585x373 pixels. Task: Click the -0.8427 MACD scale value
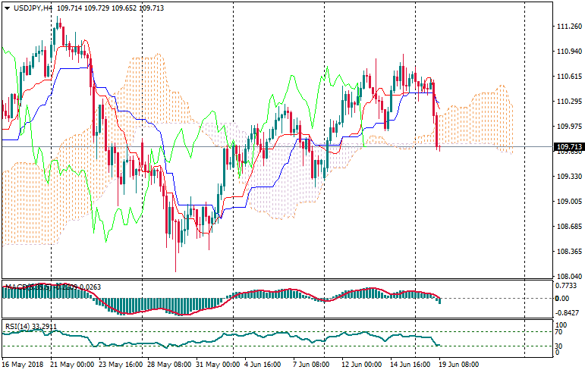tap(568, 312)
